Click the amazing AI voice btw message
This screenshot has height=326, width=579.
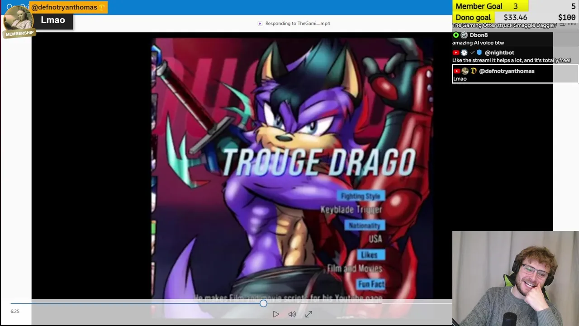point(478,43)
